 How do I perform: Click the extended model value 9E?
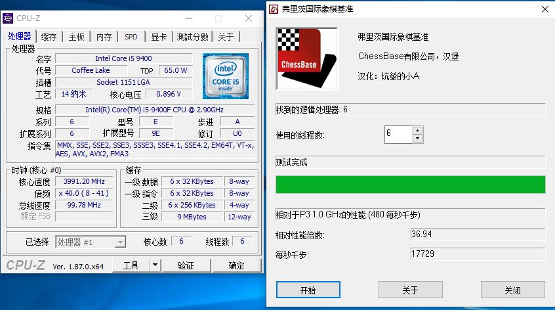pos(155,133)
